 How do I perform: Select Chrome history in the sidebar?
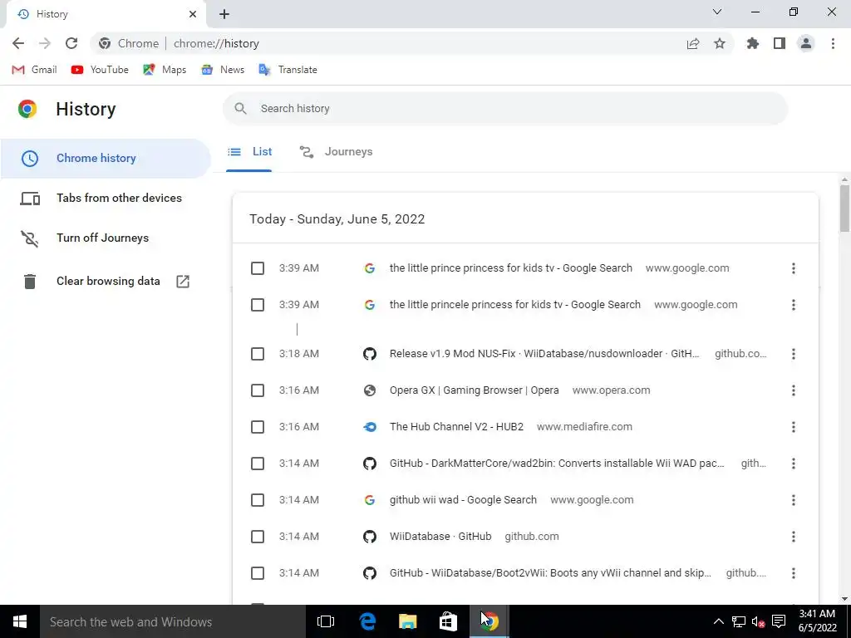(x=106, y=159)
